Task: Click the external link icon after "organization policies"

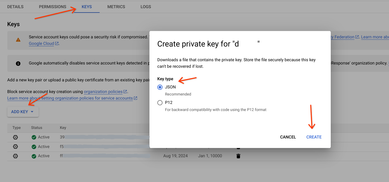Action: pyautogui.click(x=125, y=92)
